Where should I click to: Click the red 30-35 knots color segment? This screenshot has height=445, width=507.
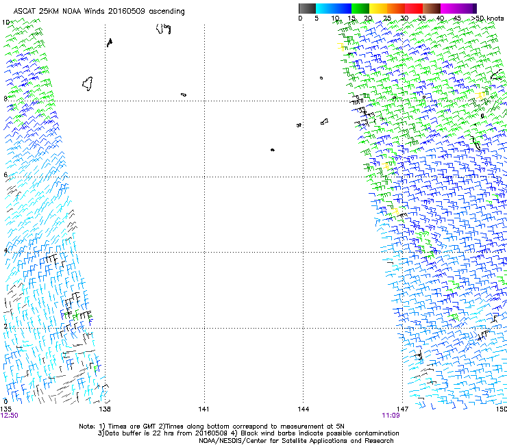pos(414,8)
